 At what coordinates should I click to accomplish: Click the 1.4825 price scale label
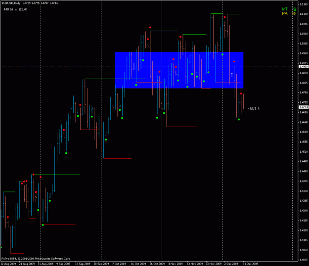pos(304,83)
